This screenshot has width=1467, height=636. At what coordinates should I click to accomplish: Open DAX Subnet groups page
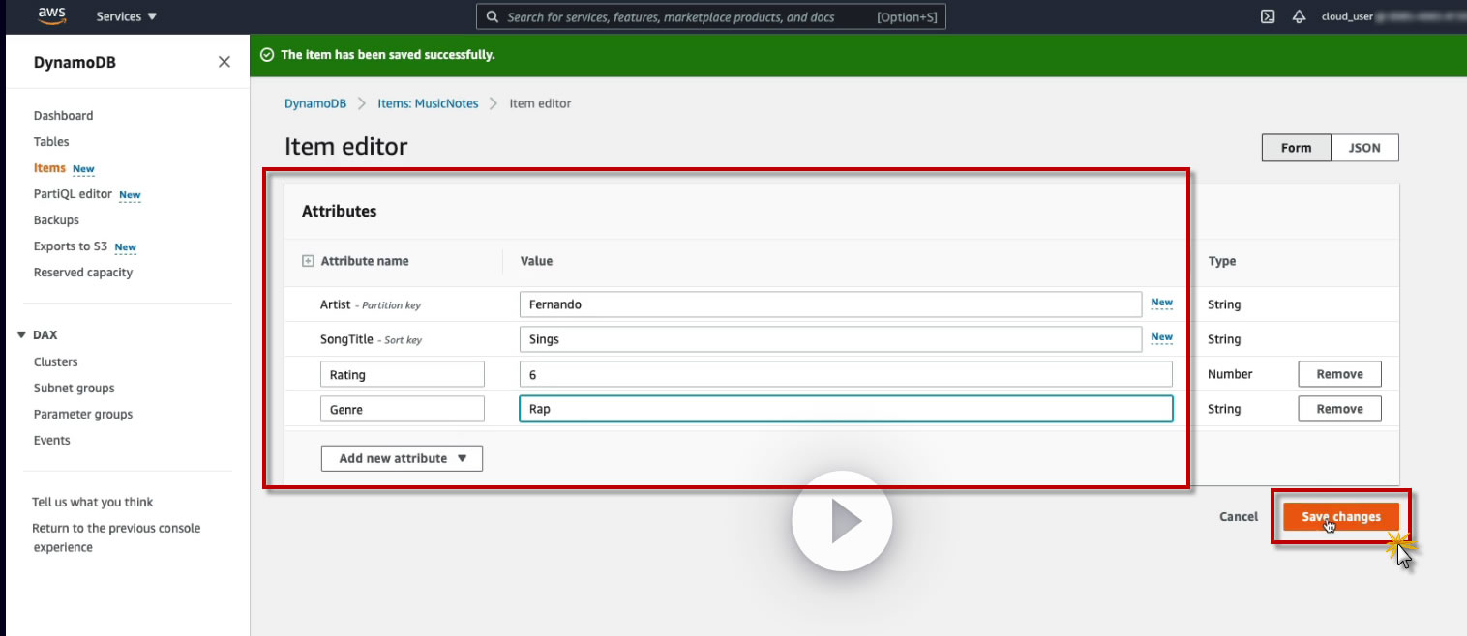pos(75,388)
